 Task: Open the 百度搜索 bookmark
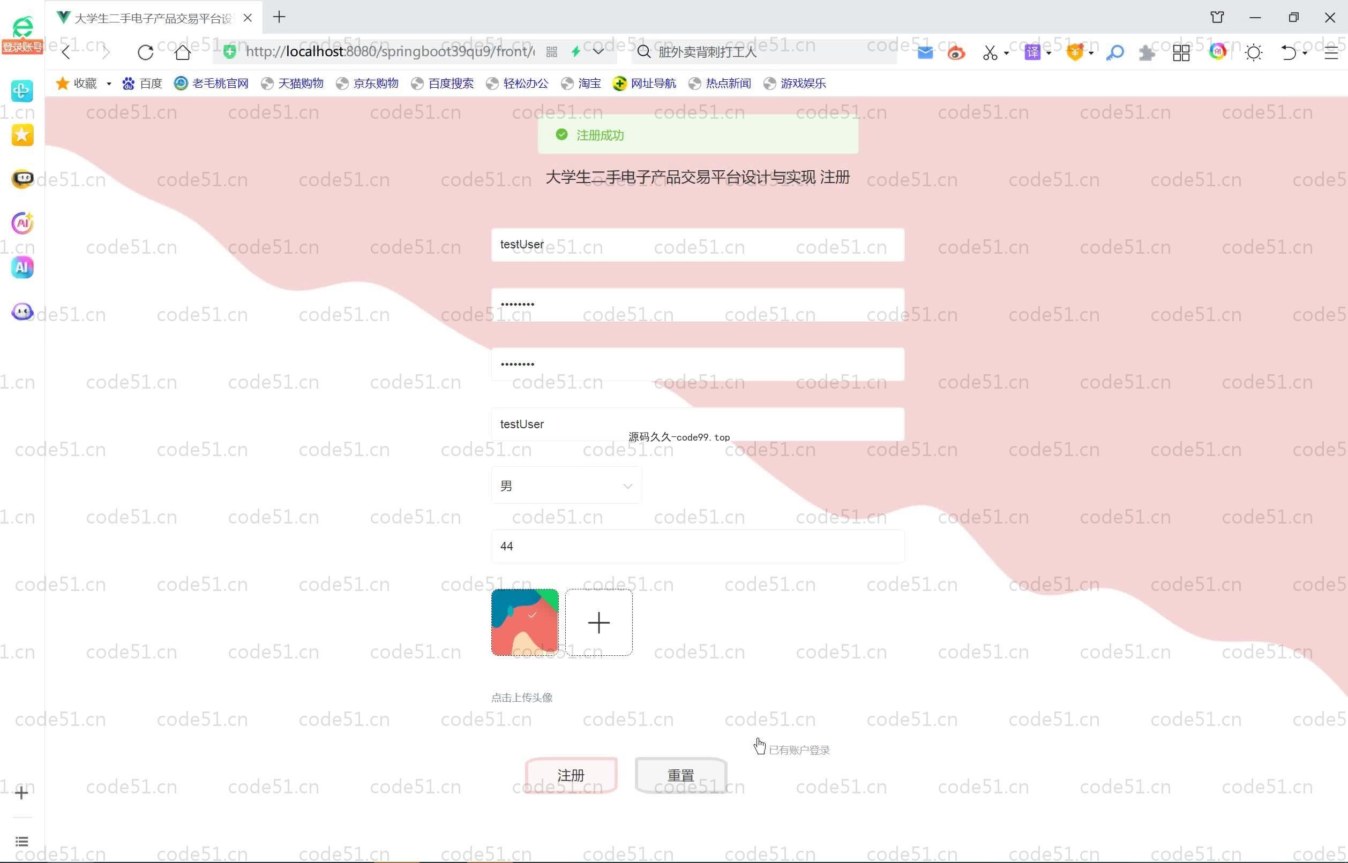pyautogui.click(x=443, y=84)
